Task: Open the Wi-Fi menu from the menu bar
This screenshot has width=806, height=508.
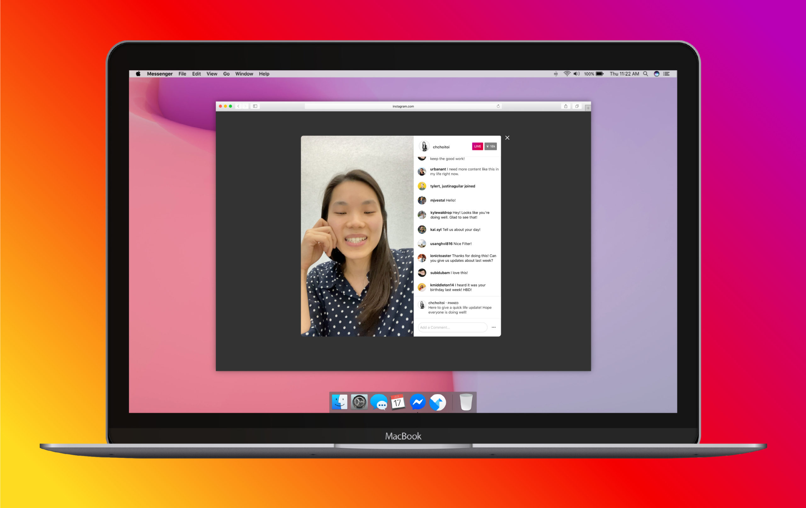Action: (x=567, y=74)
